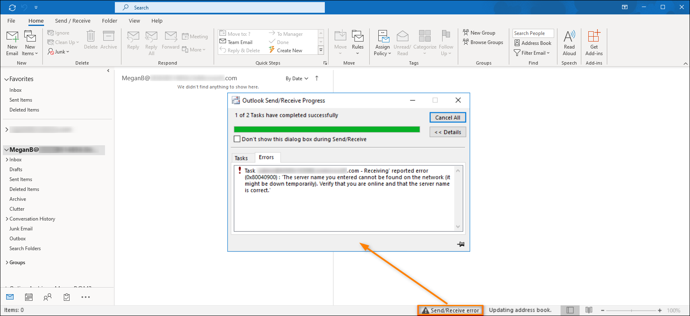Check Don't show this dialog box checkbox
The height and width of the screenshot is (316, 690).
pos(237,139)
